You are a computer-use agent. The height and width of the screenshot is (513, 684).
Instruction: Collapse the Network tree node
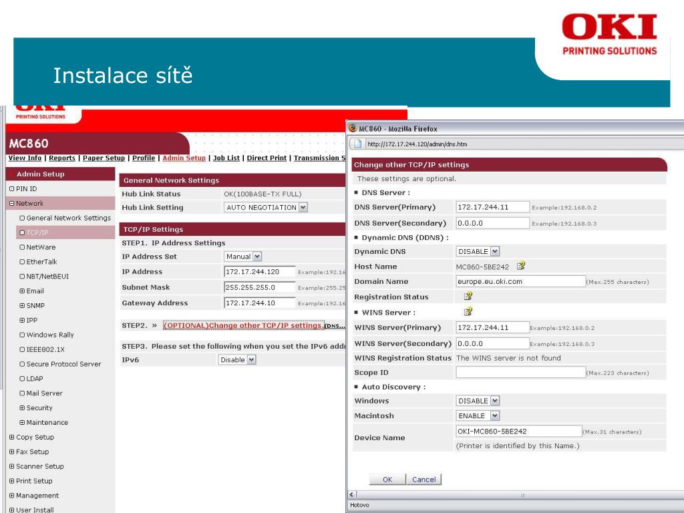(x=12, y=203)
